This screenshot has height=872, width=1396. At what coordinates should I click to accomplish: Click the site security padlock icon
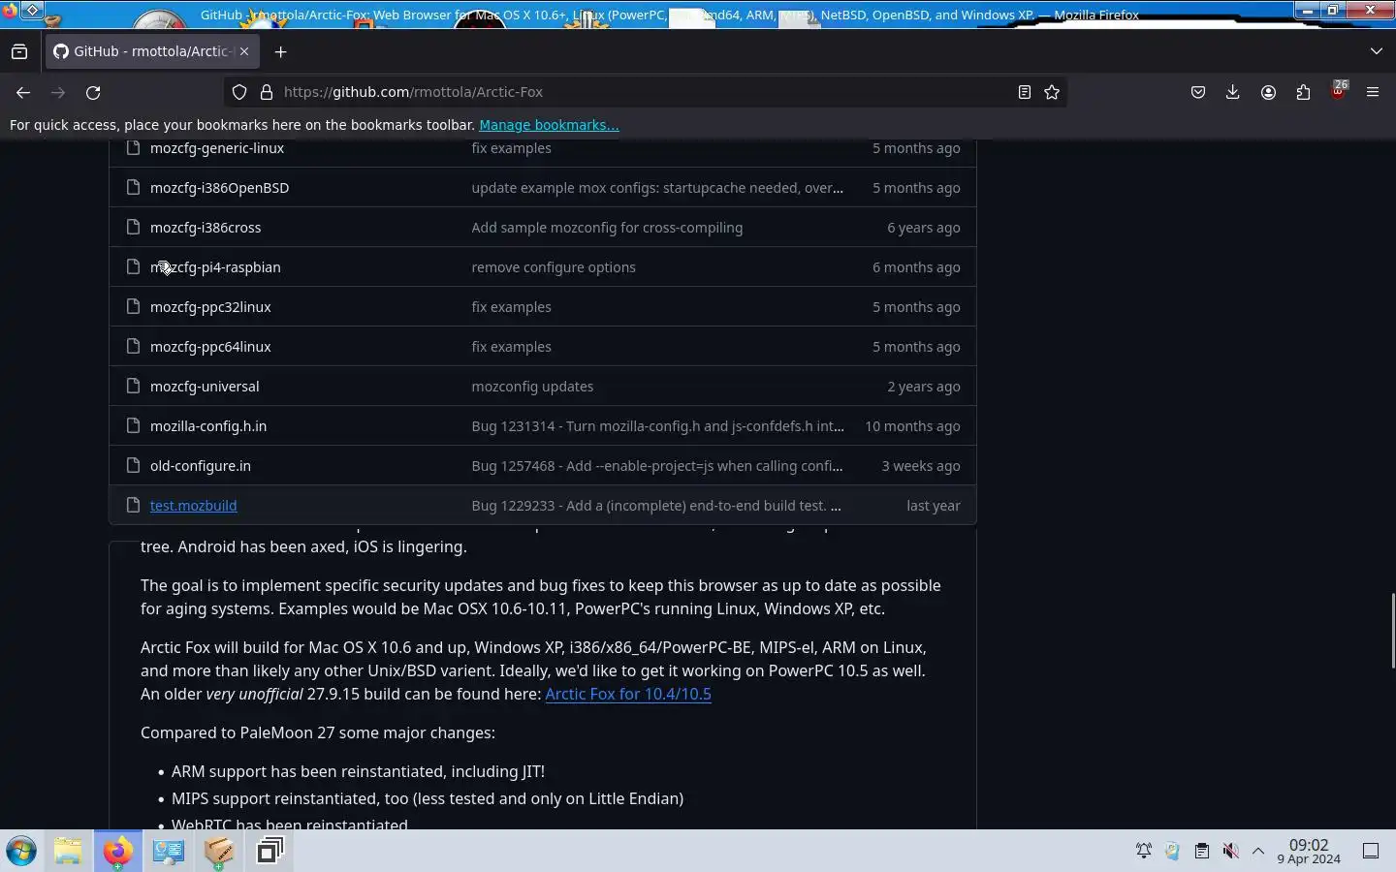267,92
